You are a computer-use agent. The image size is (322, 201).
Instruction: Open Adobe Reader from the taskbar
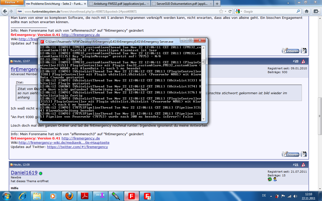tap(84, 195)
